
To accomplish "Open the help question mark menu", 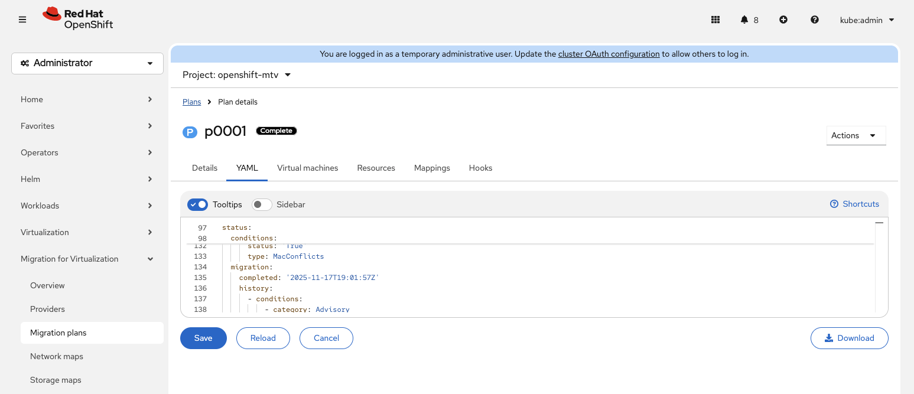I will [x=815, y=19].
